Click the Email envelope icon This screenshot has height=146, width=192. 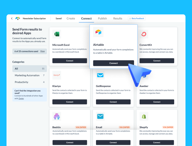click(x=100, y=116)
